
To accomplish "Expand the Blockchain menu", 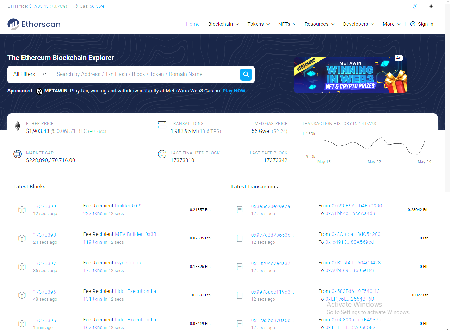I will coord(223,24).
